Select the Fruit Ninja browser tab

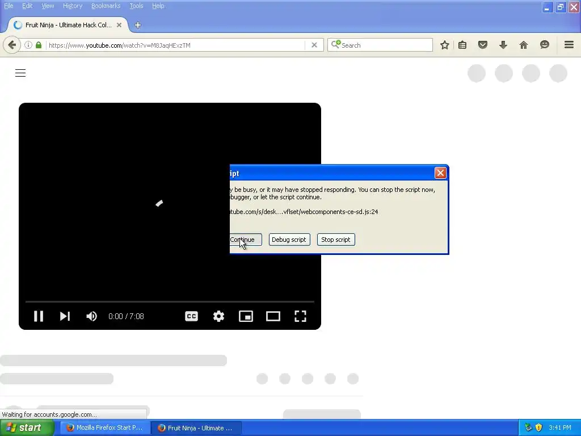pyautogui.click(x=68, y=25)
